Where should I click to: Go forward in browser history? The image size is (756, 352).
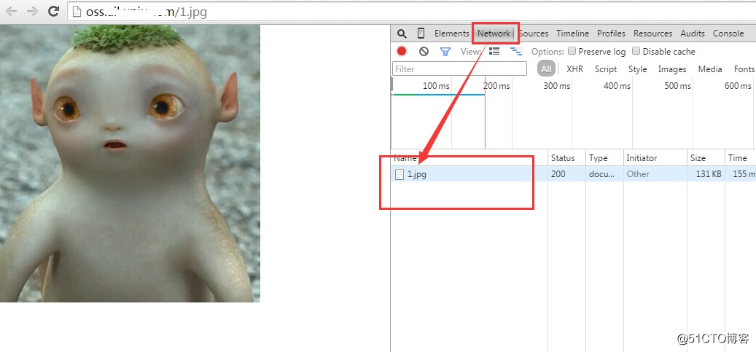coord(32,11)
